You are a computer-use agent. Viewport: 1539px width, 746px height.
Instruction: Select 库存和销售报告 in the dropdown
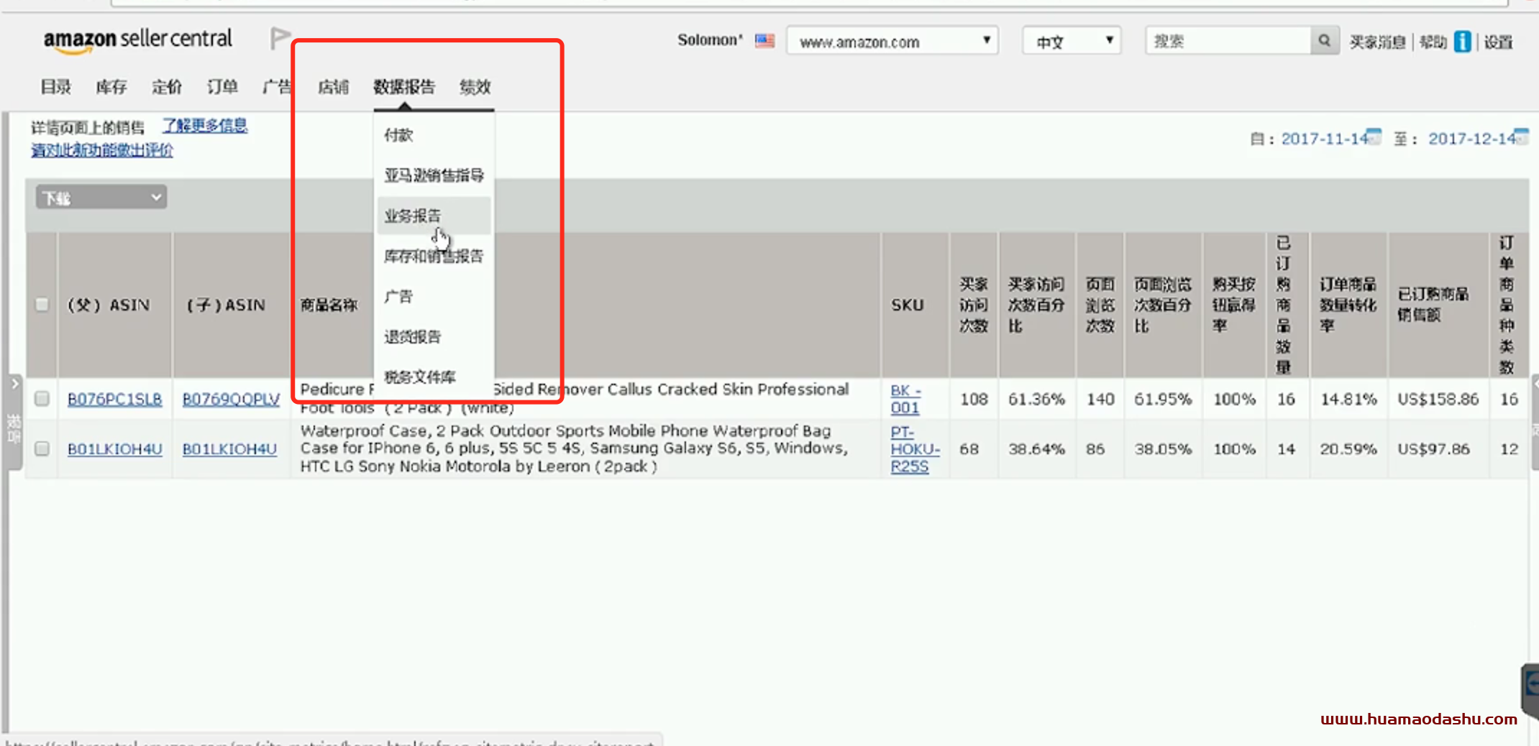click(434, 256)
